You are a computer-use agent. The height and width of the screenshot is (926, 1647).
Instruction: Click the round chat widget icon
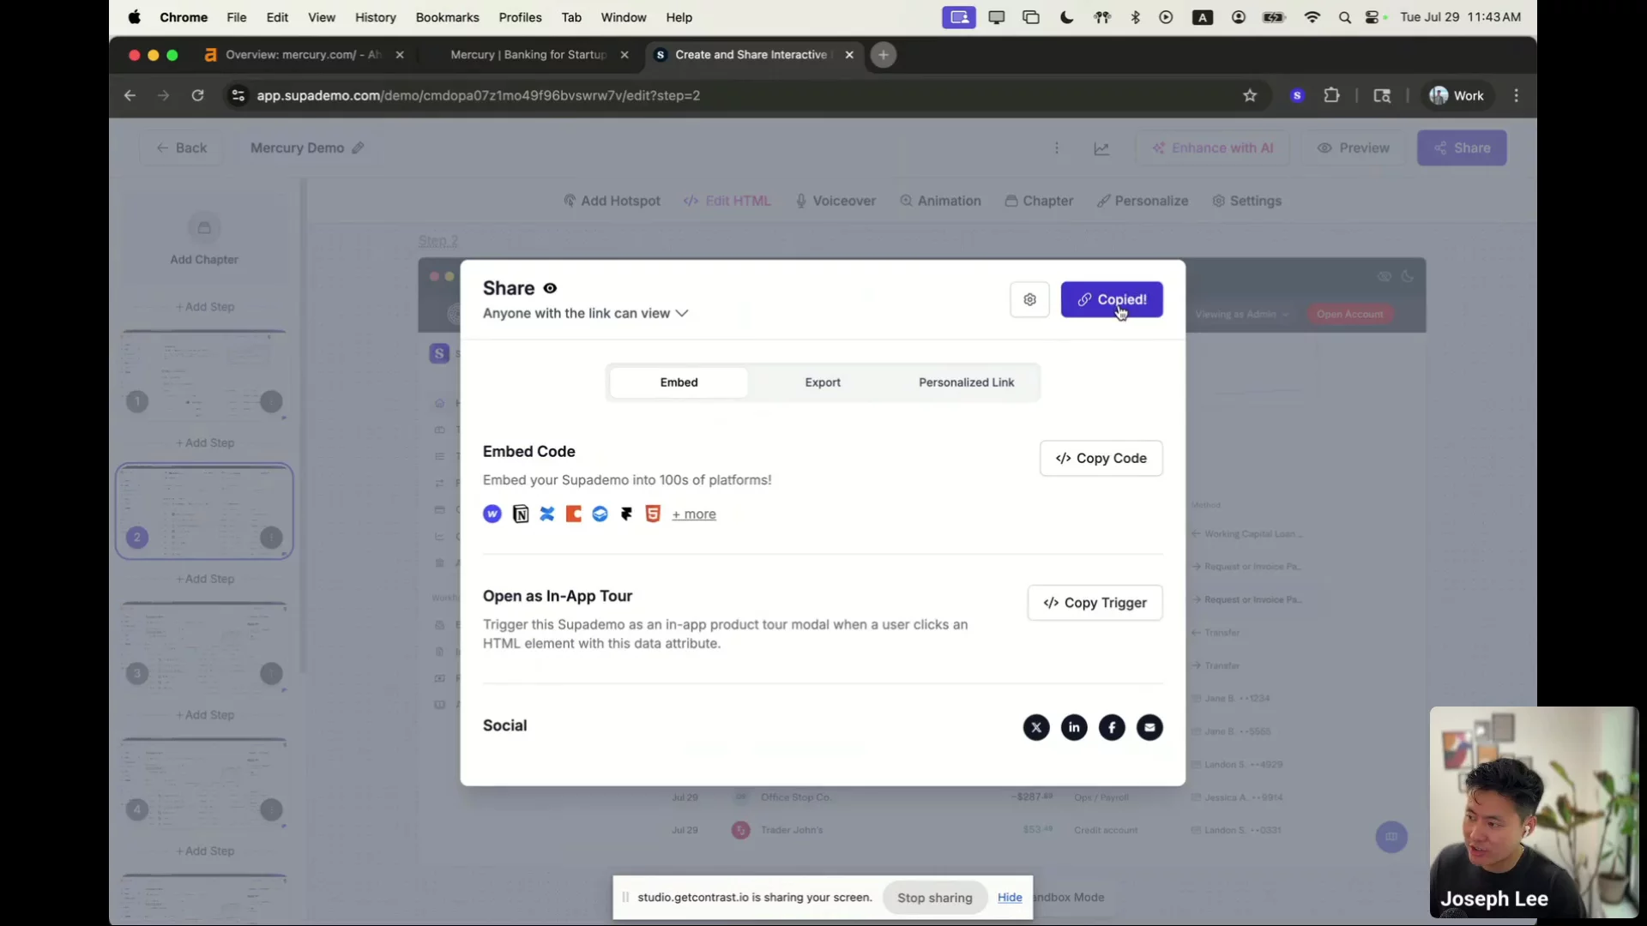coord(1391,837)
